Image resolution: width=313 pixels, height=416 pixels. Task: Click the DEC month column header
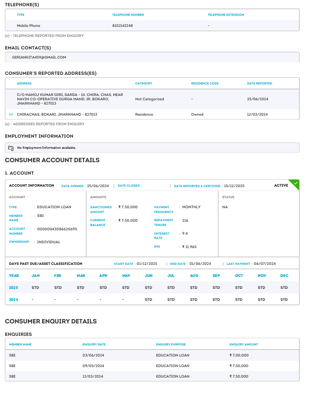284,276
